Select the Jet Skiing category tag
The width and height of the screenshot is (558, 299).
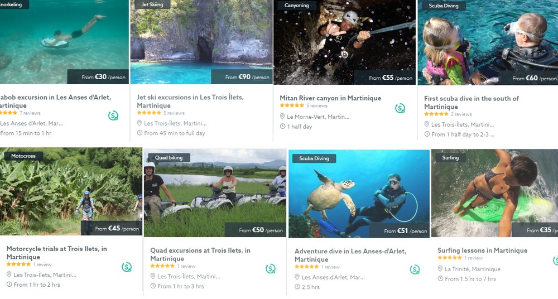(152, 4)
